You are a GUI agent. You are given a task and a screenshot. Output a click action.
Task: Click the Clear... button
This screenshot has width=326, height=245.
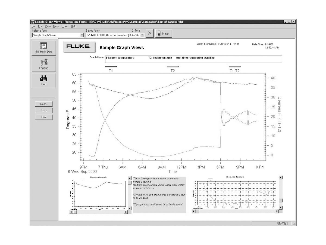click(44, 104)
